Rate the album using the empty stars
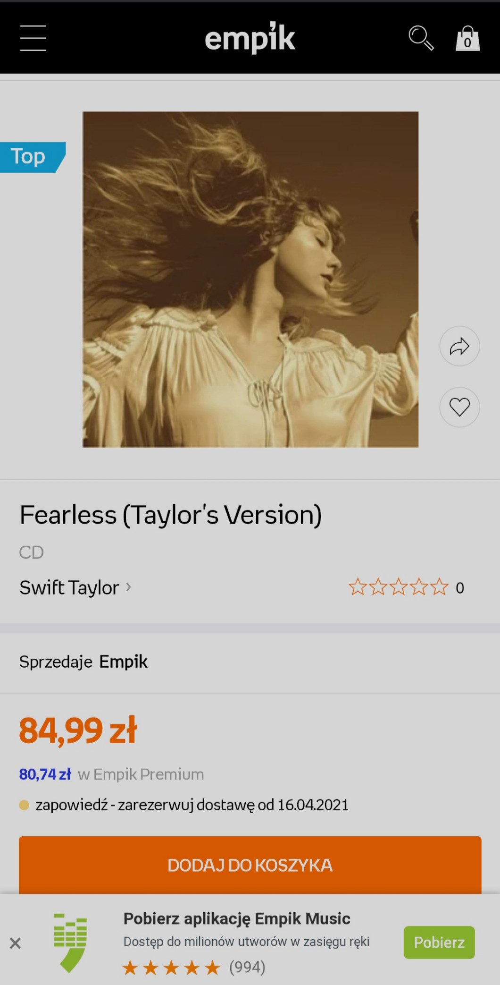Viewport: 500px width, 985px height. (x=398, y=587)
